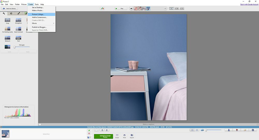This screenshot has height=140, width=259.
Task: Select the blue bedroom filmstrip thumbnail
Action: pyautogui.click(x=148, y=9)
